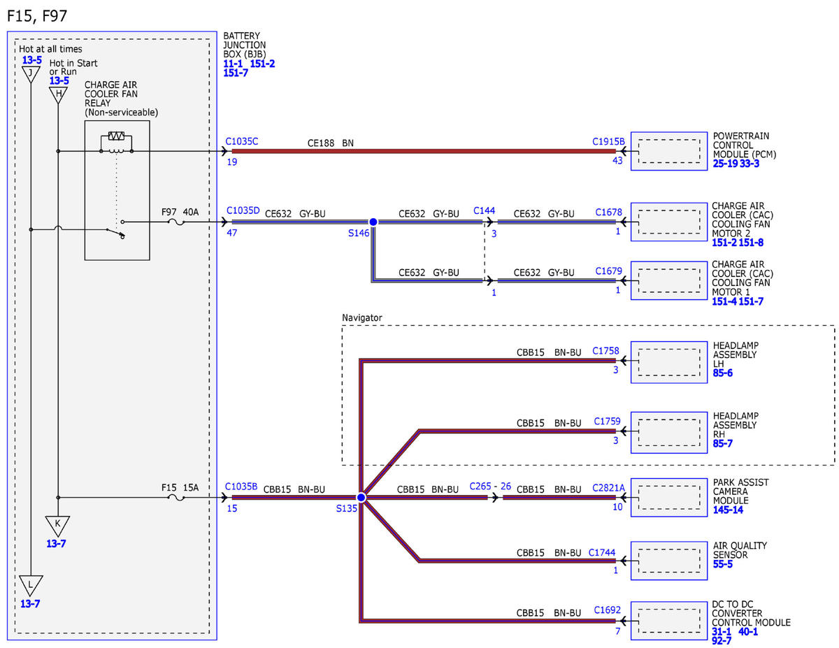The height and width of the screenshot is (648, 839).
Task: Select splice point S146 dot
Action: tap(373, 222)
